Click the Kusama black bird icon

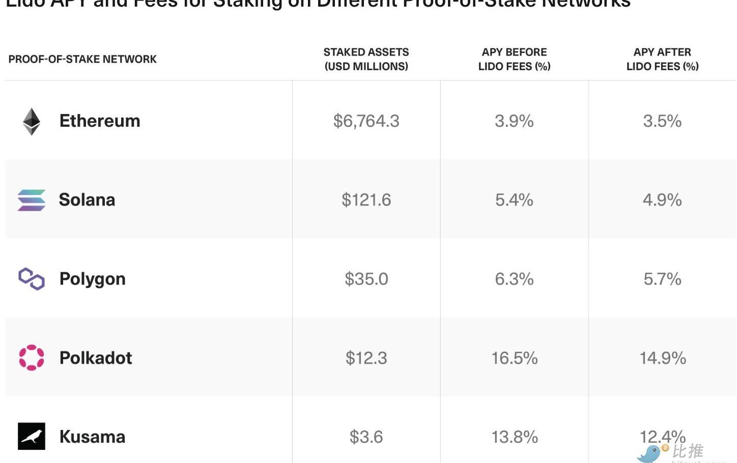click(32, 436)
